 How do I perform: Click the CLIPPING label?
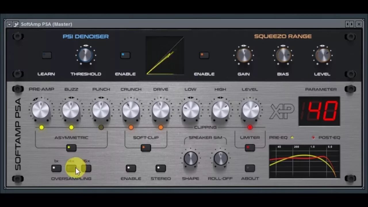click(x=205, y=127)
